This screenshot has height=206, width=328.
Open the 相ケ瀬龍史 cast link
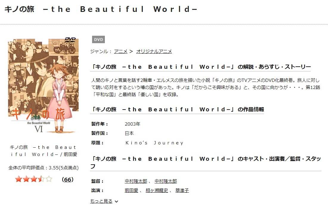[157, 190]
